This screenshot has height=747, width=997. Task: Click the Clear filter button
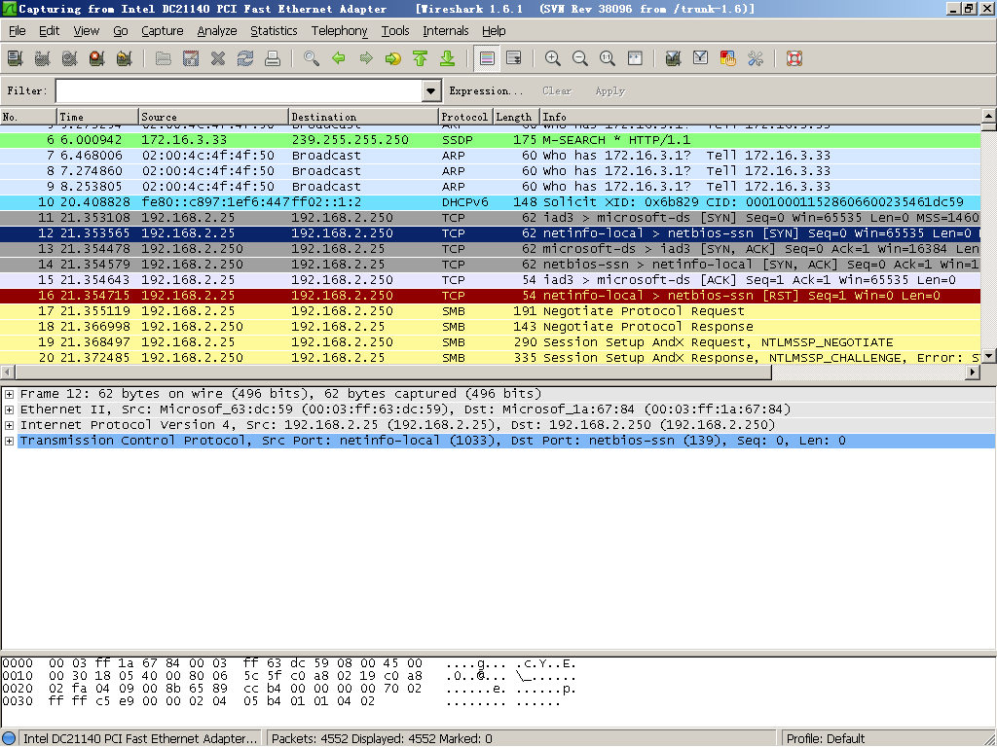[x=557, y=90]
